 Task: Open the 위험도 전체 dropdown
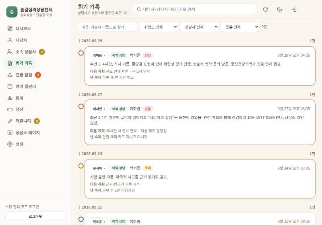pyautogui.click(x=159, y=27)
